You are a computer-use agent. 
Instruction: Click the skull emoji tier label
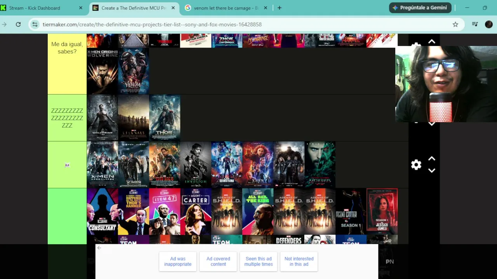[67, 165]
